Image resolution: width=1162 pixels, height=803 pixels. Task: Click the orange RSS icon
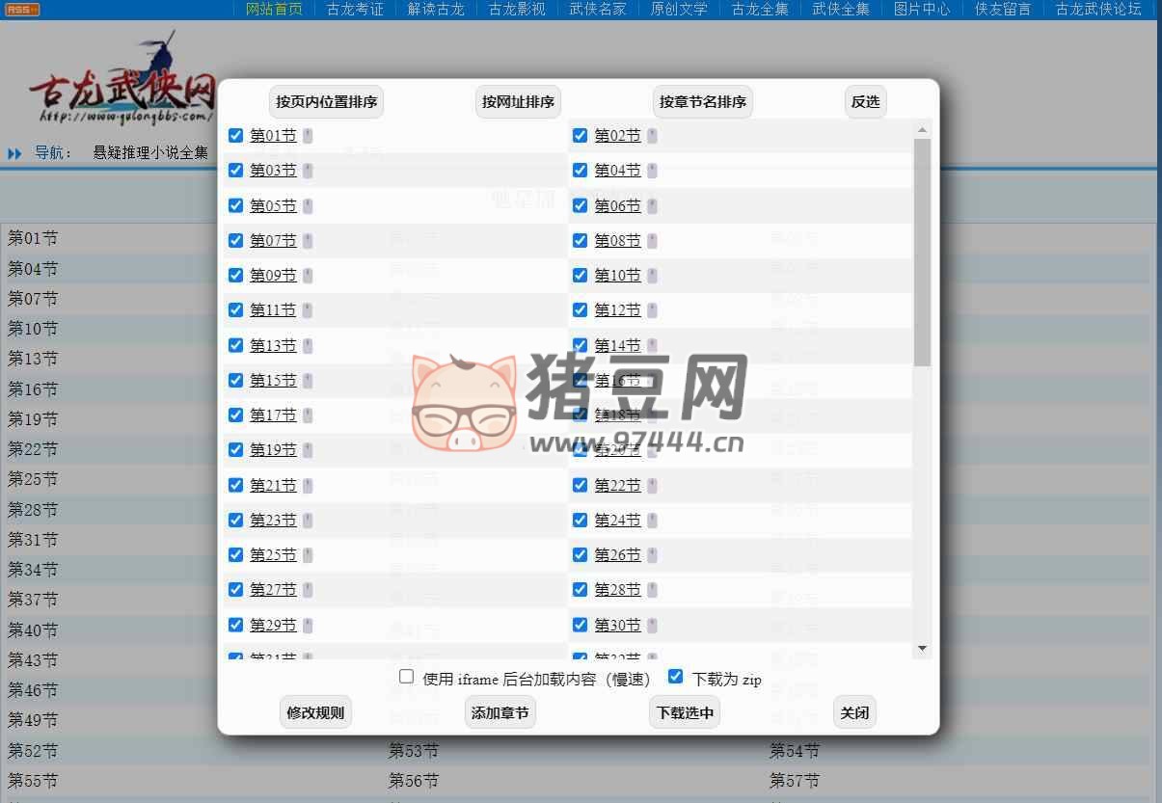pos(22,10)
